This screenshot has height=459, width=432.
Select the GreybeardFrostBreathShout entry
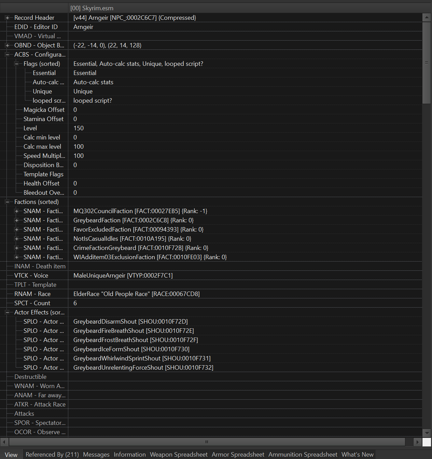click(x=136, y=340)
